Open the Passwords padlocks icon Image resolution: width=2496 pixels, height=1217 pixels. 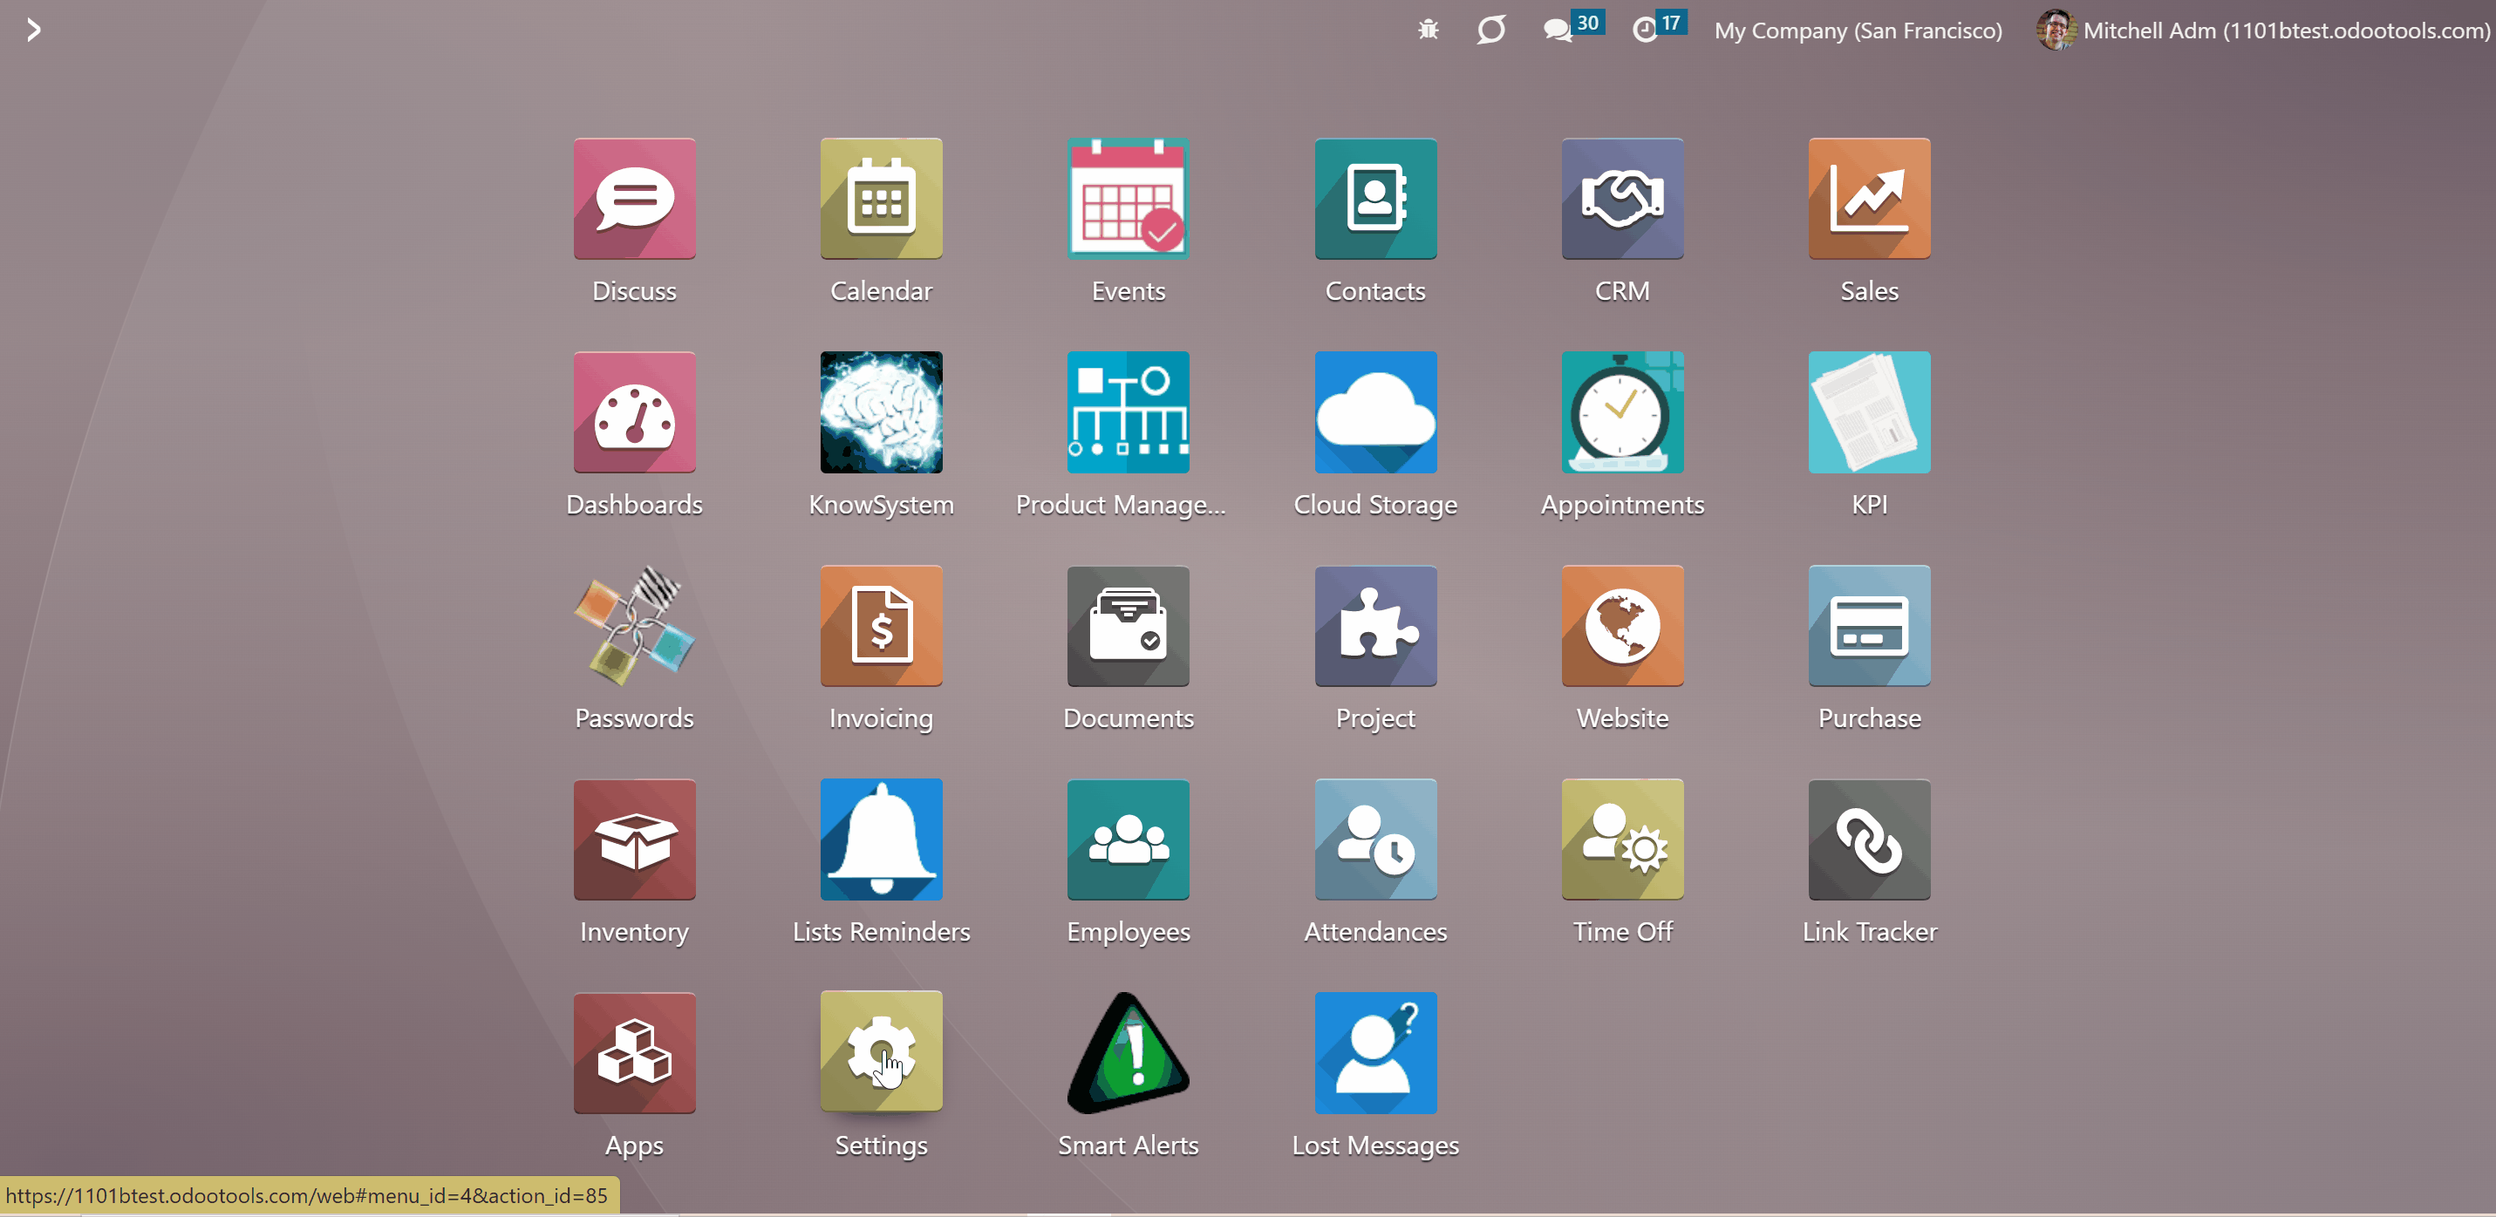pos(635,626)
